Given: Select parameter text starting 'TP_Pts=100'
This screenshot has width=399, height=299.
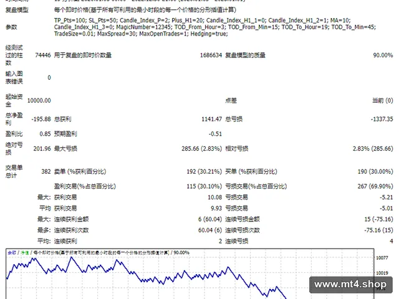Looking at the screenshot, I should 202,21.
